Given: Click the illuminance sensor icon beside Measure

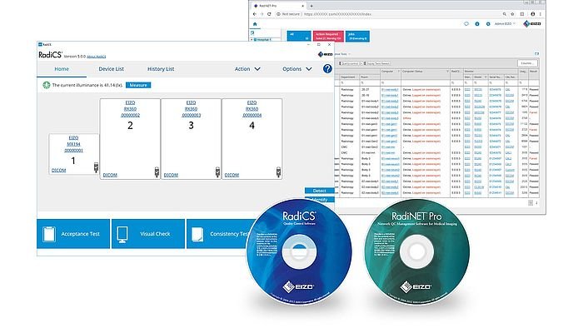Looking at the screenshot, I should click(46, 85).
